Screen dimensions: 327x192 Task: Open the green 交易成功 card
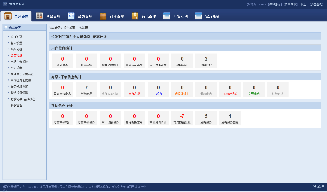pos(254,89)
